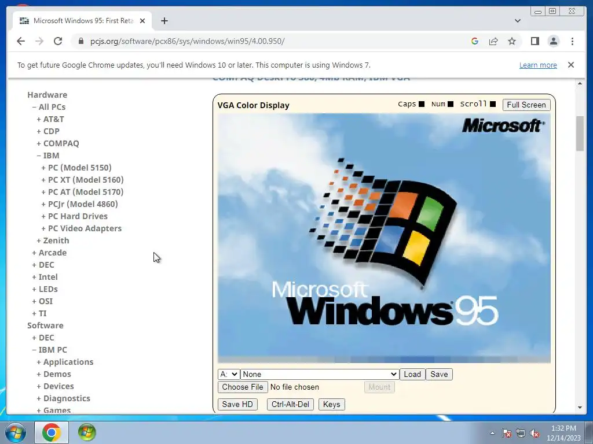Click the page vertical scrollbar thumb
593x444 pixels.
pos(580,134)
